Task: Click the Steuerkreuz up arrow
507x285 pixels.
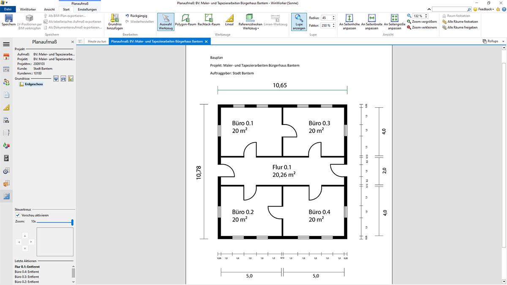Action: click(x=25, y=235)
